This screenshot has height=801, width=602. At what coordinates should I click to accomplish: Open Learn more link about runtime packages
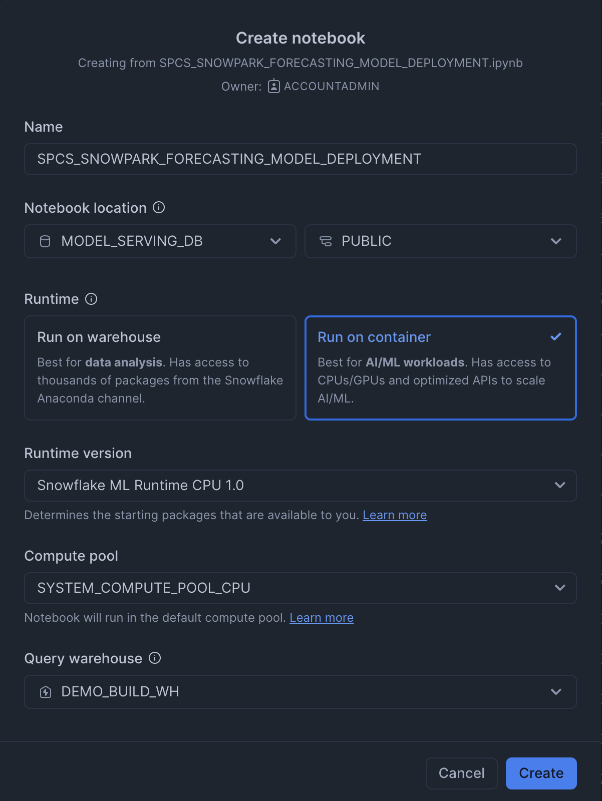click(395, 515)
